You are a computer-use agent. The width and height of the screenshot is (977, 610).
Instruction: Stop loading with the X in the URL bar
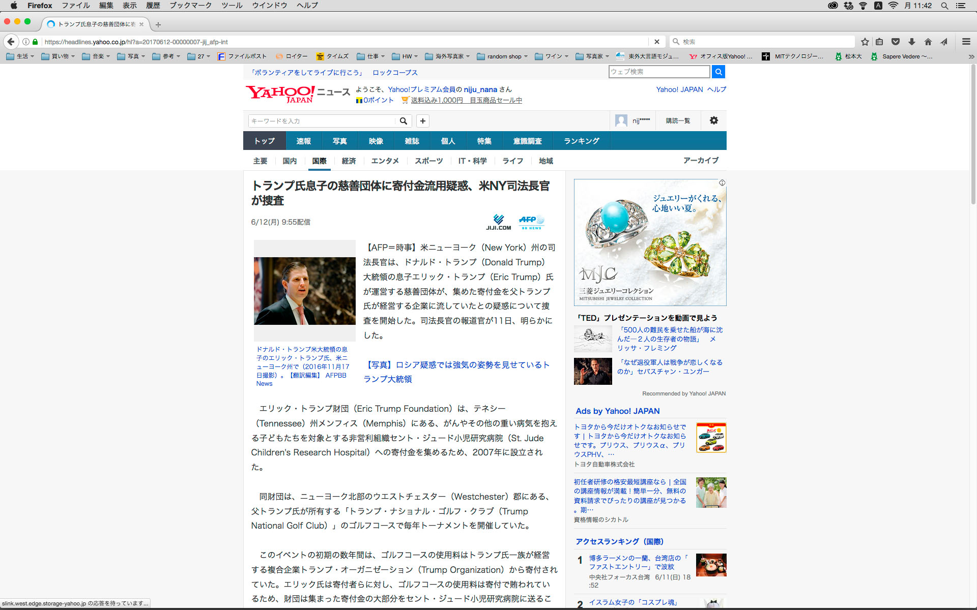point(656,42)
